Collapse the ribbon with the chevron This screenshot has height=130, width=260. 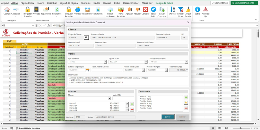click(256, 20)
